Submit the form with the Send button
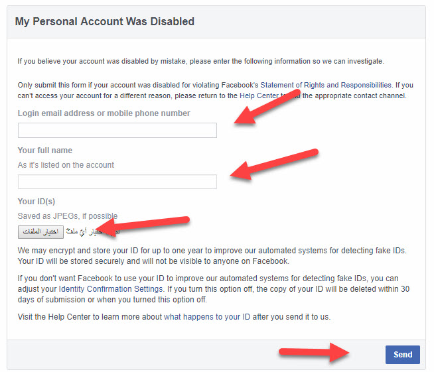Screen dimensions: 434x372 pos(402,355)
